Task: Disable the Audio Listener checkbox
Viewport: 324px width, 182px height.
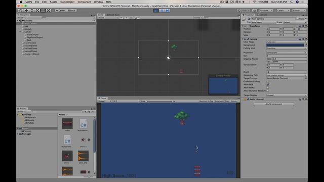Action: pos(248,99)
